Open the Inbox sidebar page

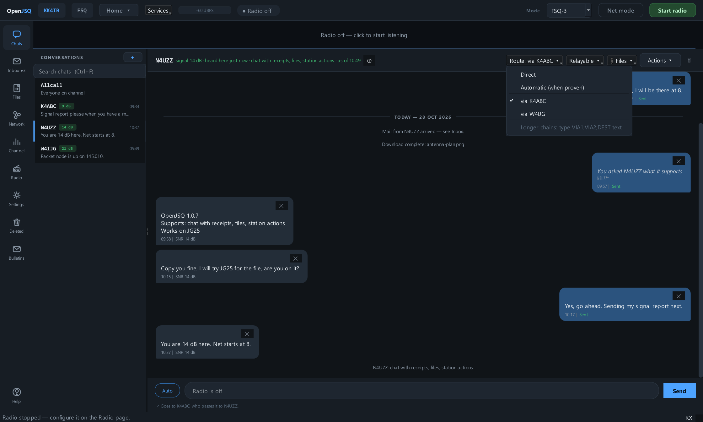(x=17, y=65)
